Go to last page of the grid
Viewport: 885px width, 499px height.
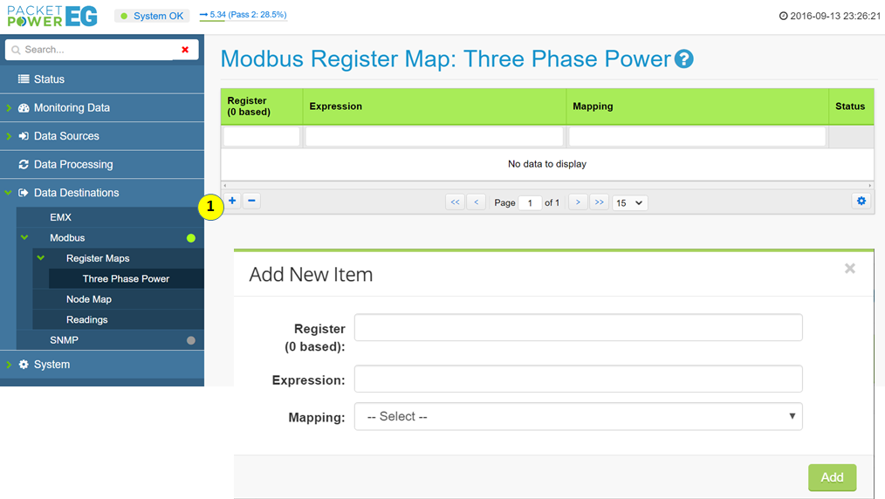tap(599, 202)
